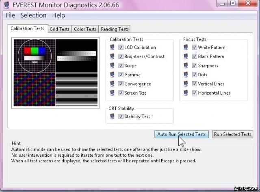Click the 'Horizontal Lines' label text
The image size is (260, 192).
[x=214, y=93]
